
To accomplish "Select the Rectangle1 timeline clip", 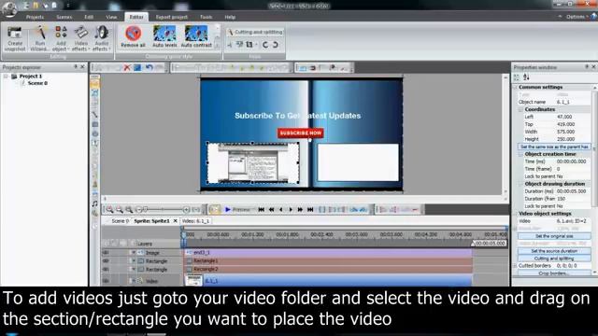I will (328, 261).
